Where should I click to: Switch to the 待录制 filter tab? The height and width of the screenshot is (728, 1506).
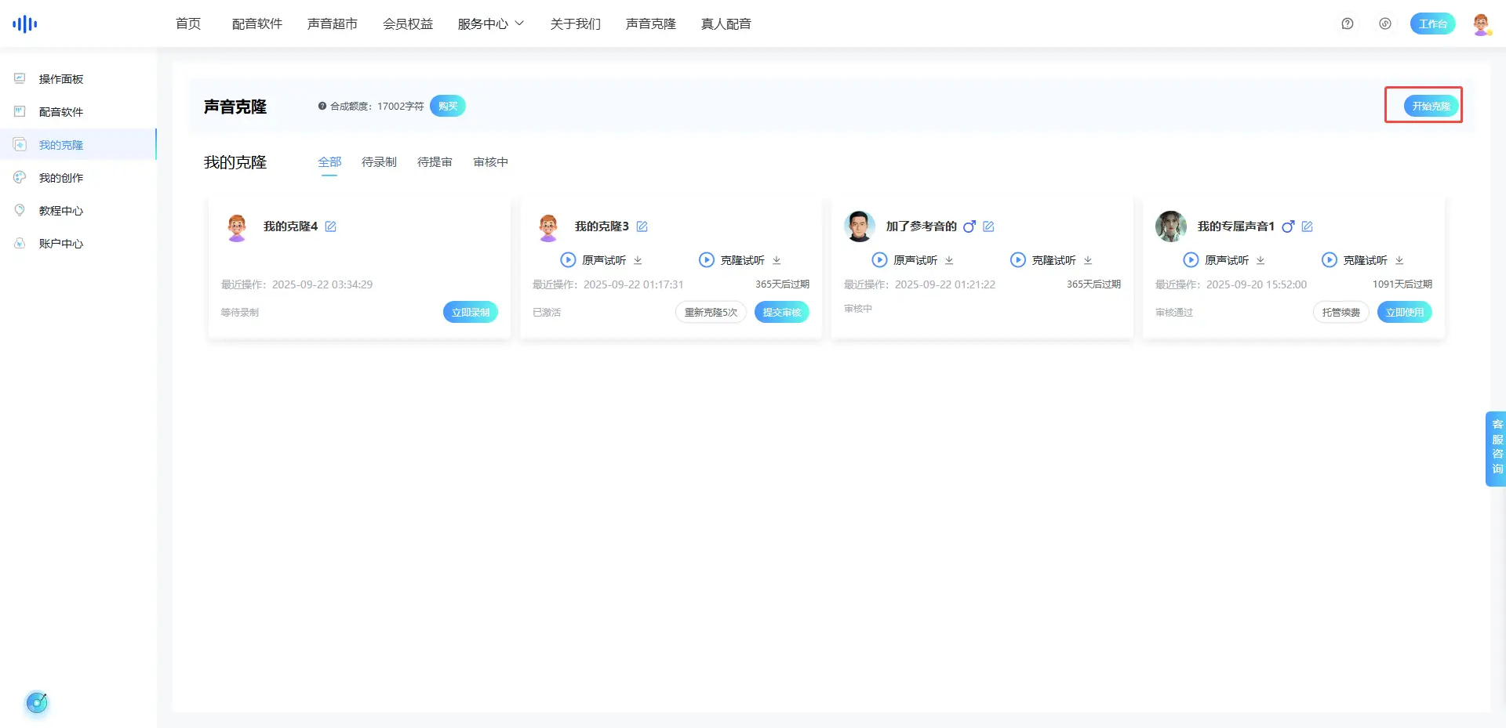coord(379,162)
